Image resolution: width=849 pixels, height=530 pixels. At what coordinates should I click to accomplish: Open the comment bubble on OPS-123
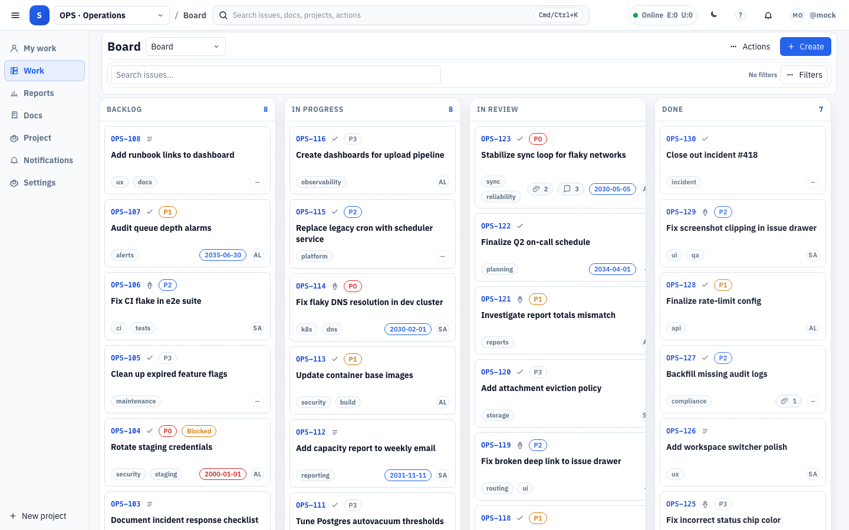(x=570, y=188)
